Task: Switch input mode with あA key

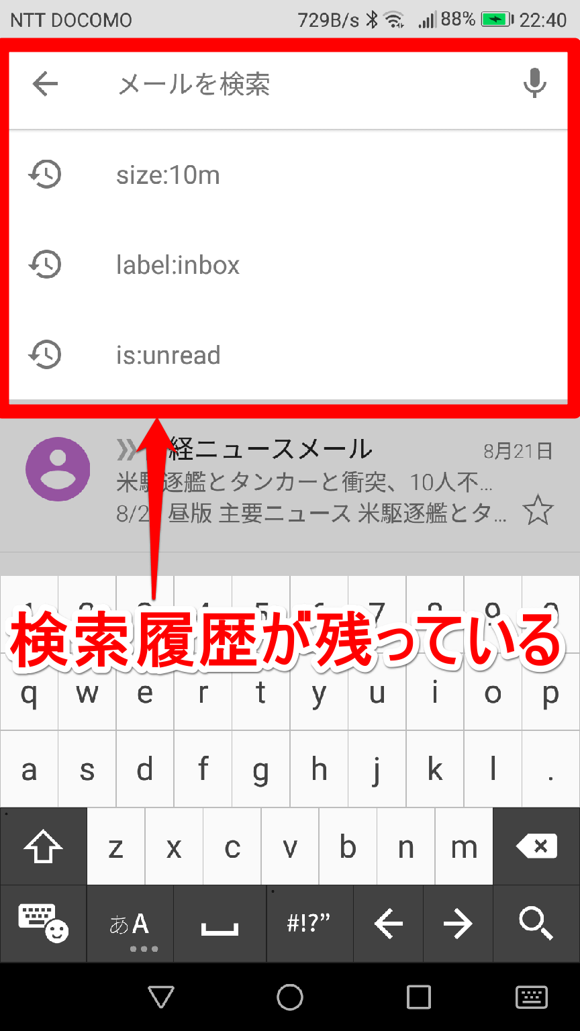Action: tap(130, 924)
